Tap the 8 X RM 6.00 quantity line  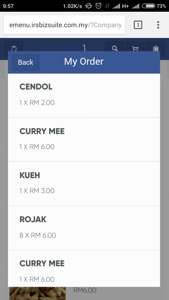tap(38, 235)
